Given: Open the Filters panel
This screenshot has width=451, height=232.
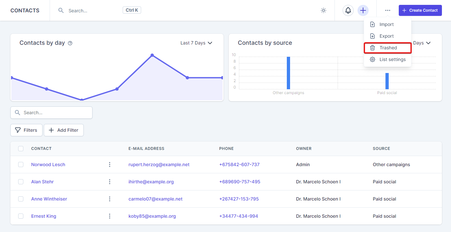Looking at the screenshot, I should [26, 130].
